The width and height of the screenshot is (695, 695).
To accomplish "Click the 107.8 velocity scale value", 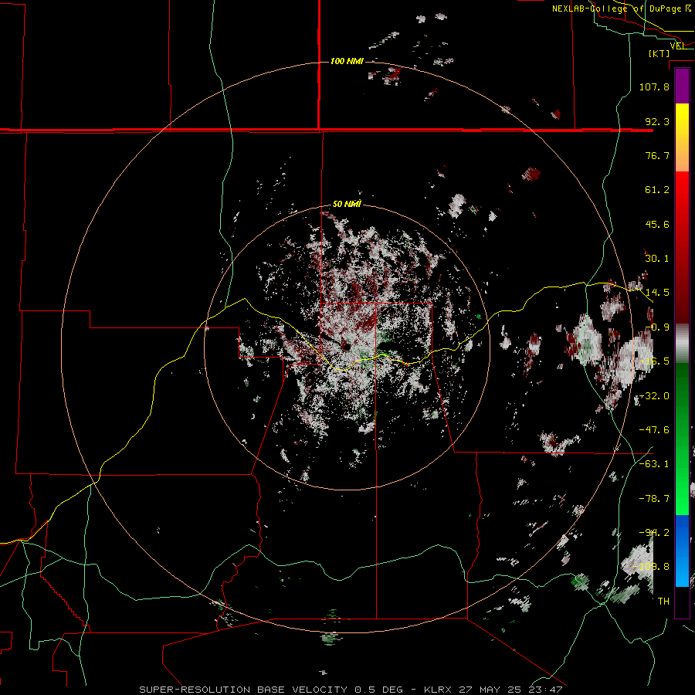I will [x=654, y=86].
